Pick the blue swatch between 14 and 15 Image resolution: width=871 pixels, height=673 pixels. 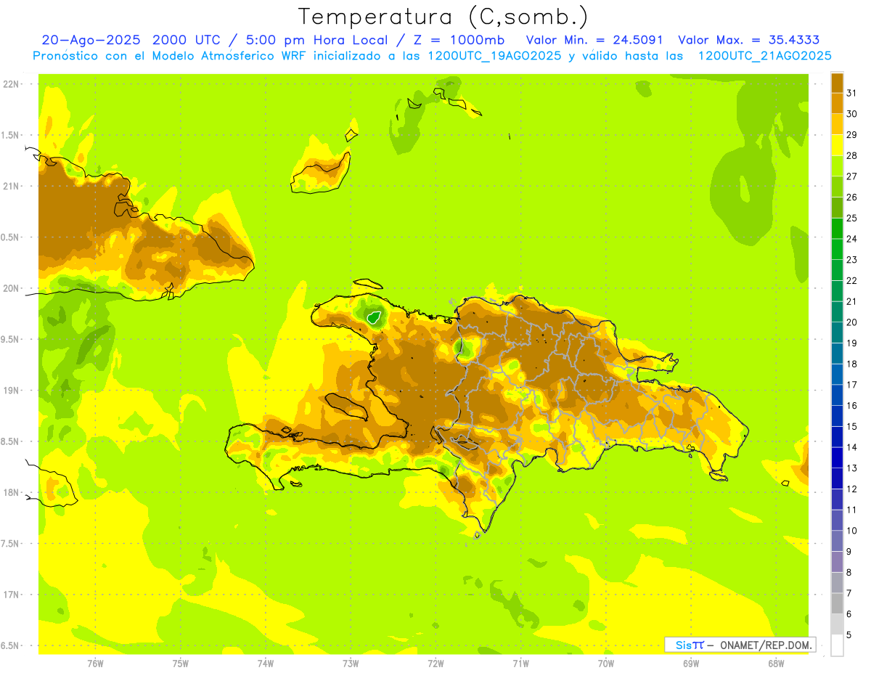(x=837, y=437)
